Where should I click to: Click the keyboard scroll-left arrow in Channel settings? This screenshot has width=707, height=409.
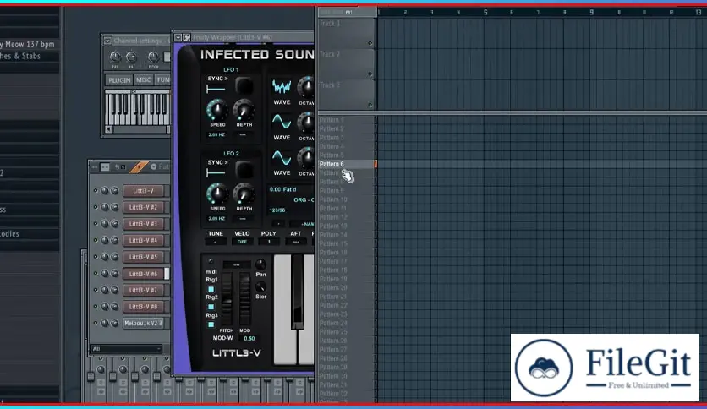click(x=108, y=129)
